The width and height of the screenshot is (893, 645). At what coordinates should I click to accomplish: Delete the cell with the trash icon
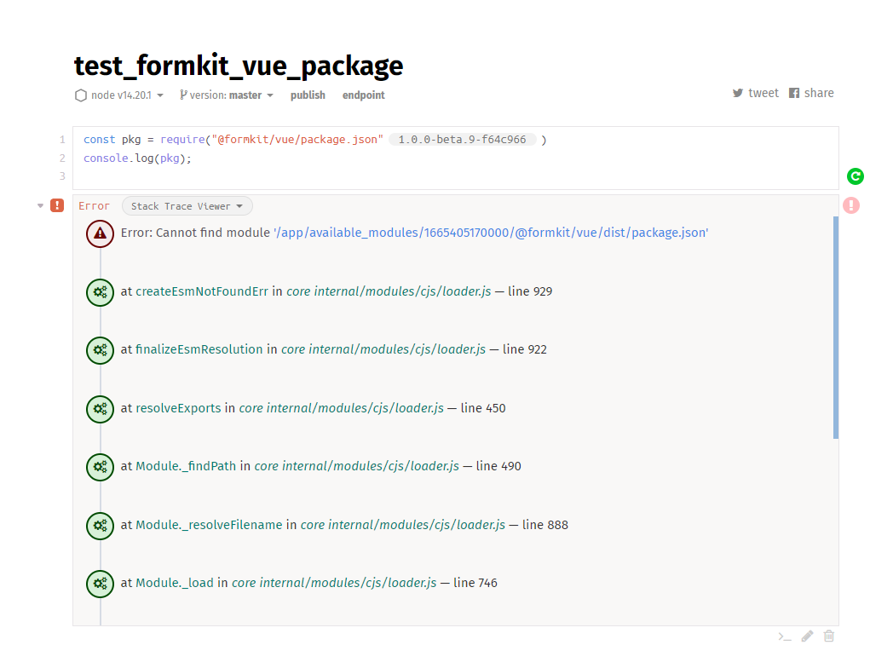[828, 636]
